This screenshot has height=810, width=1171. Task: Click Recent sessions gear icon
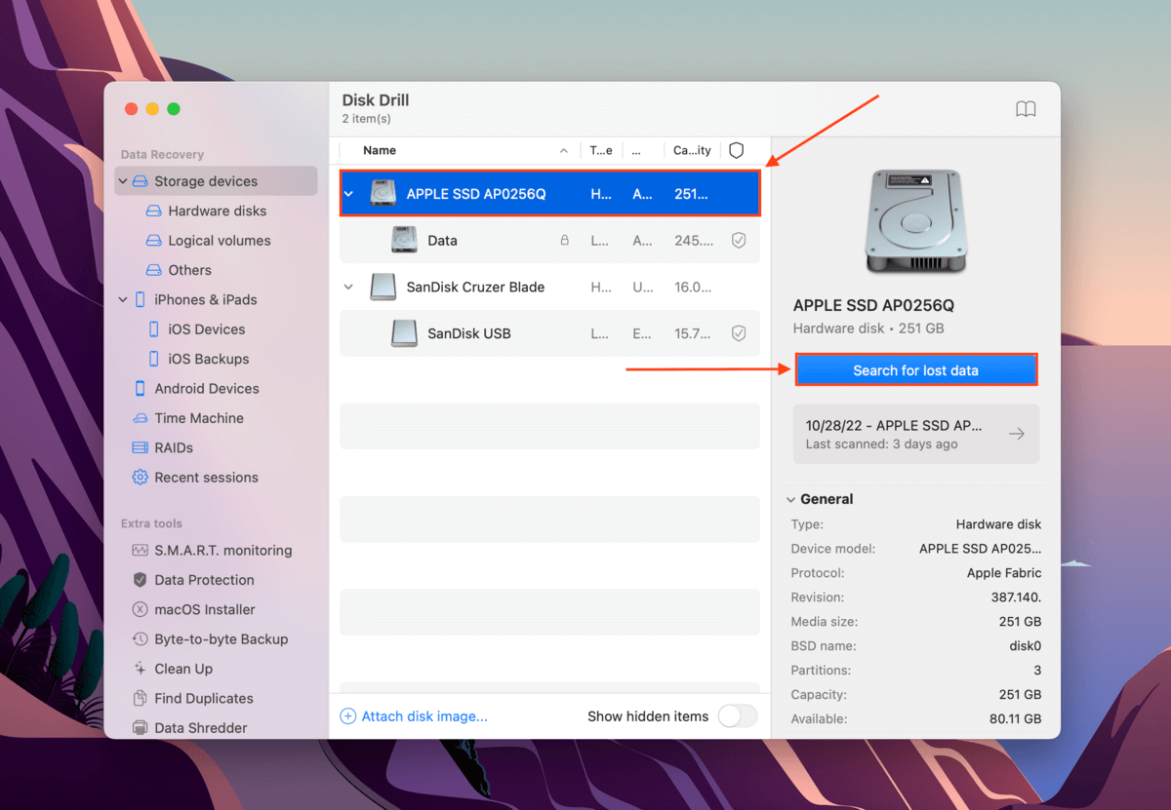[141, 478]
